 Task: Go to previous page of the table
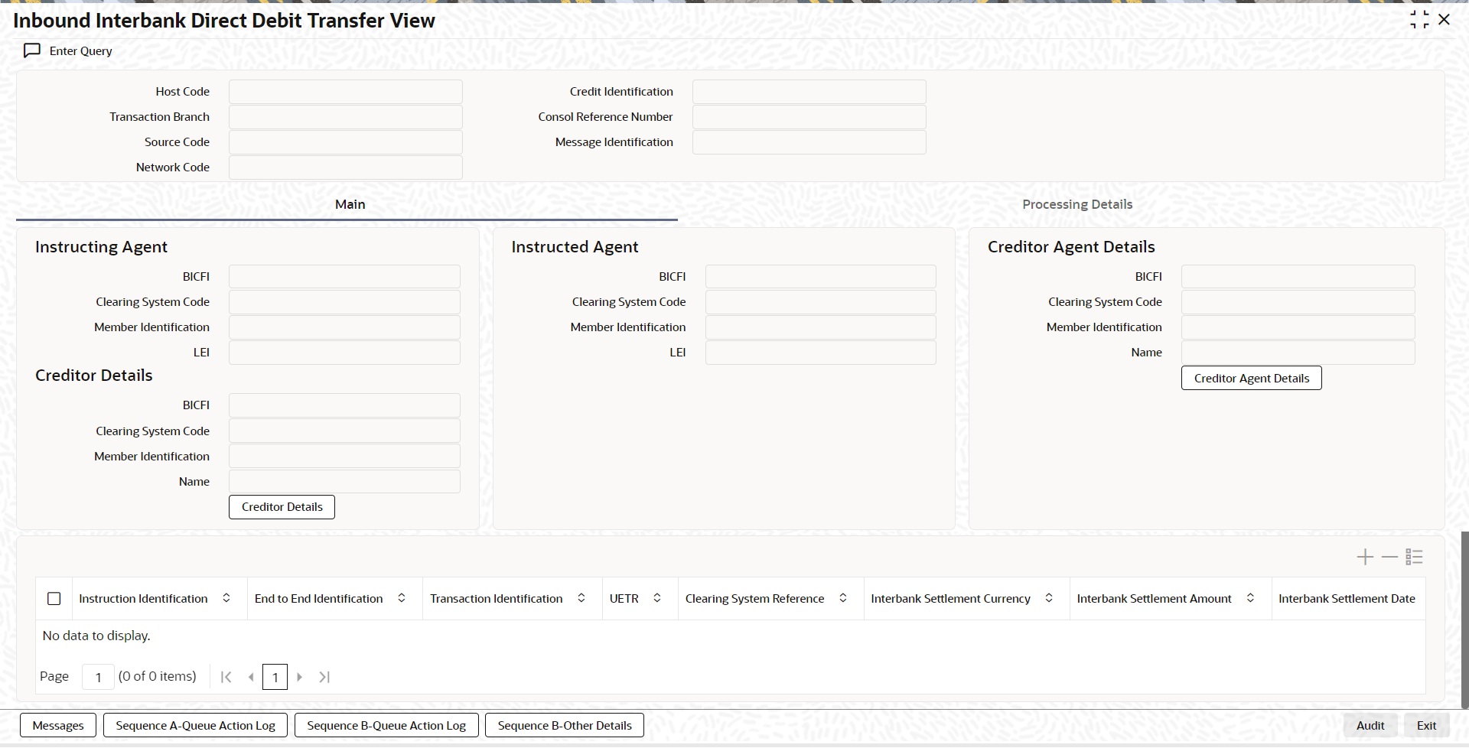250,677
